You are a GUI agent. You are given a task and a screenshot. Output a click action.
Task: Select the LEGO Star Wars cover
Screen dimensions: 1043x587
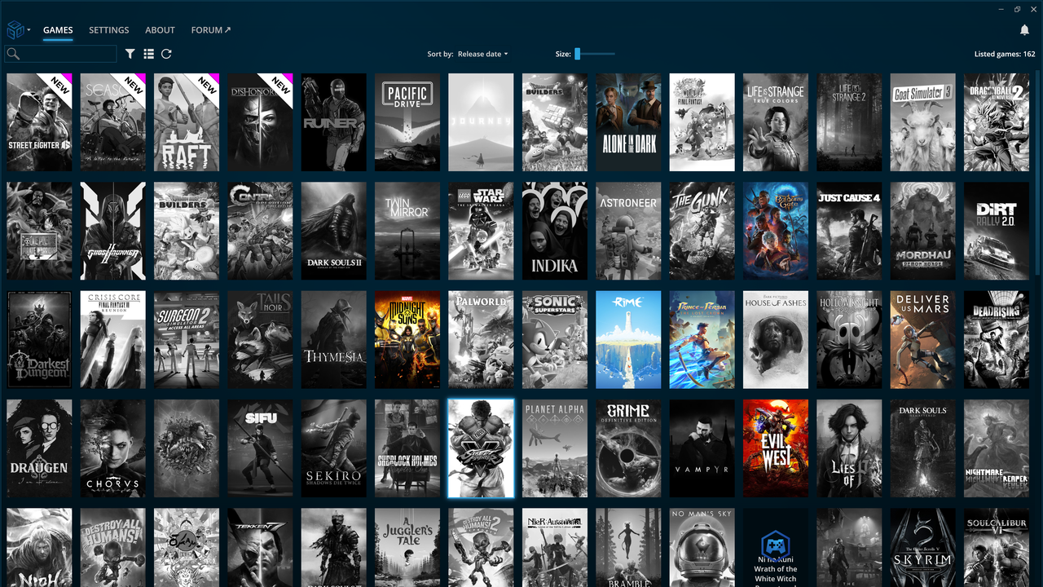click(481, 232)
